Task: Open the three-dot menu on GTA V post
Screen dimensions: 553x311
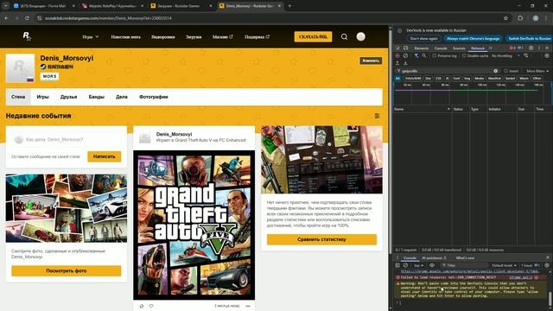Action: click(248, 306)
